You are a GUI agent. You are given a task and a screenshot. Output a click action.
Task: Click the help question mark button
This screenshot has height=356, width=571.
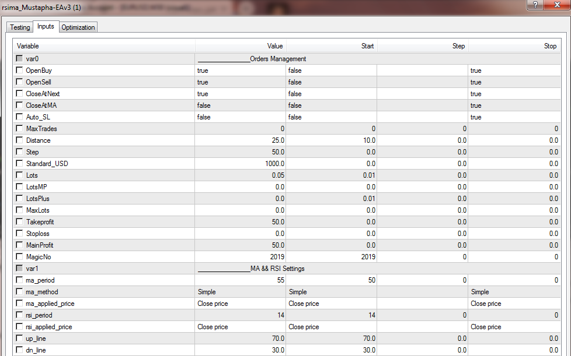tap(534, 5)
